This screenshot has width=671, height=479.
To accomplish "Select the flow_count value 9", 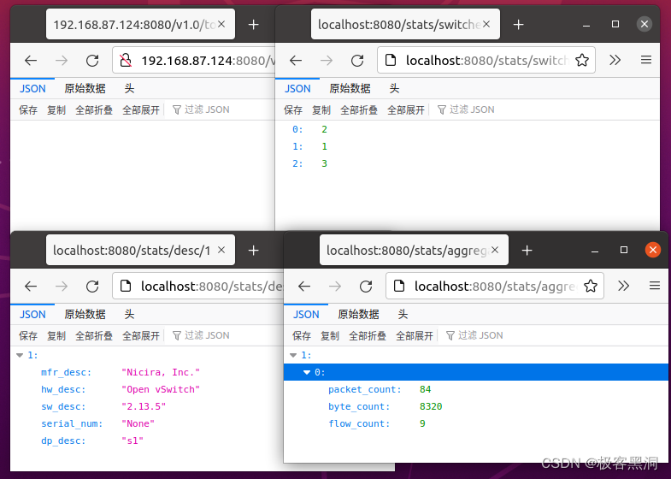I will pos(422,423).
